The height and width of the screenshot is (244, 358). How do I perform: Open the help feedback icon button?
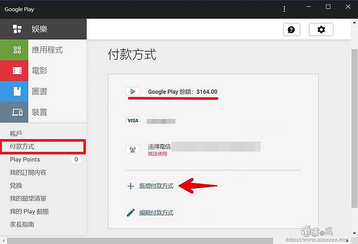(x=291, y=30)
